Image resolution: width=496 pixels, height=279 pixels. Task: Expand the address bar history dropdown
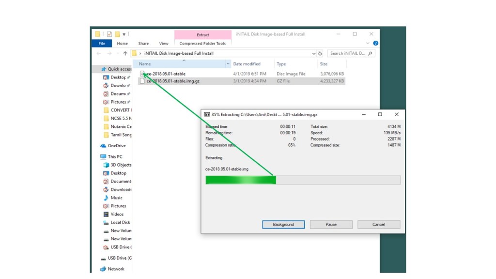coord(313,54)
